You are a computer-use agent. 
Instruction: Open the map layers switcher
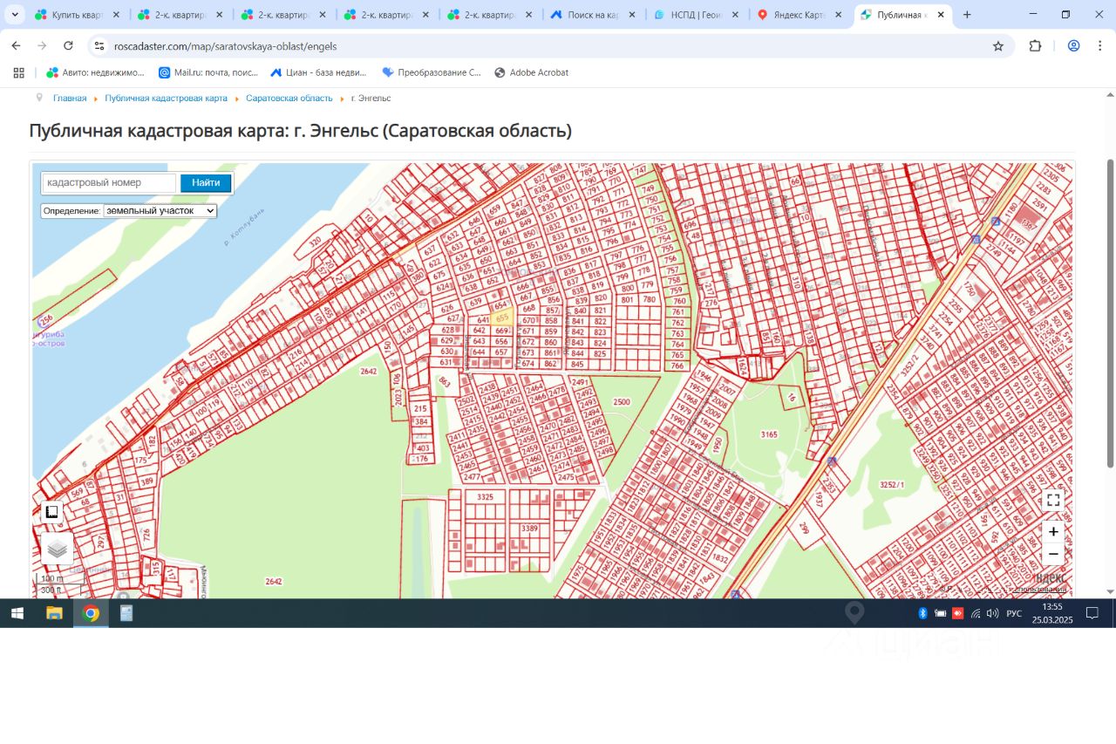(58, 549)
